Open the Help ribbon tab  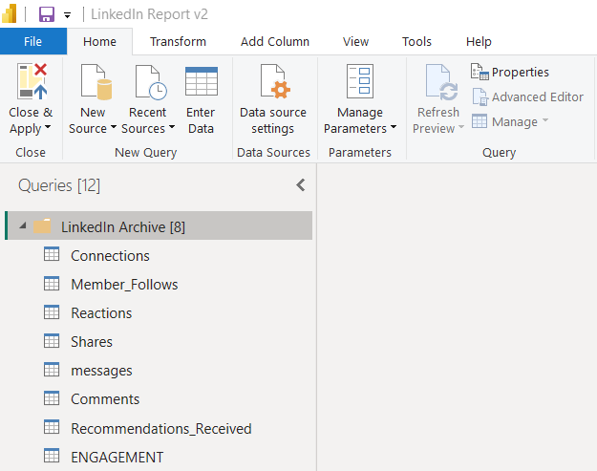point(479,41)
